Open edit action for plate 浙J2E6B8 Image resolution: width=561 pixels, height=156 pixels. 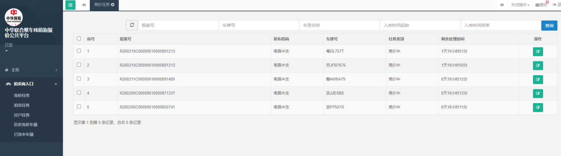click(x=538, y=93)
